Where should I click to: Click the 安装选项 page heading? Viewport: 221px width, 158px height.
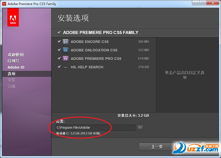click(73, 18)
